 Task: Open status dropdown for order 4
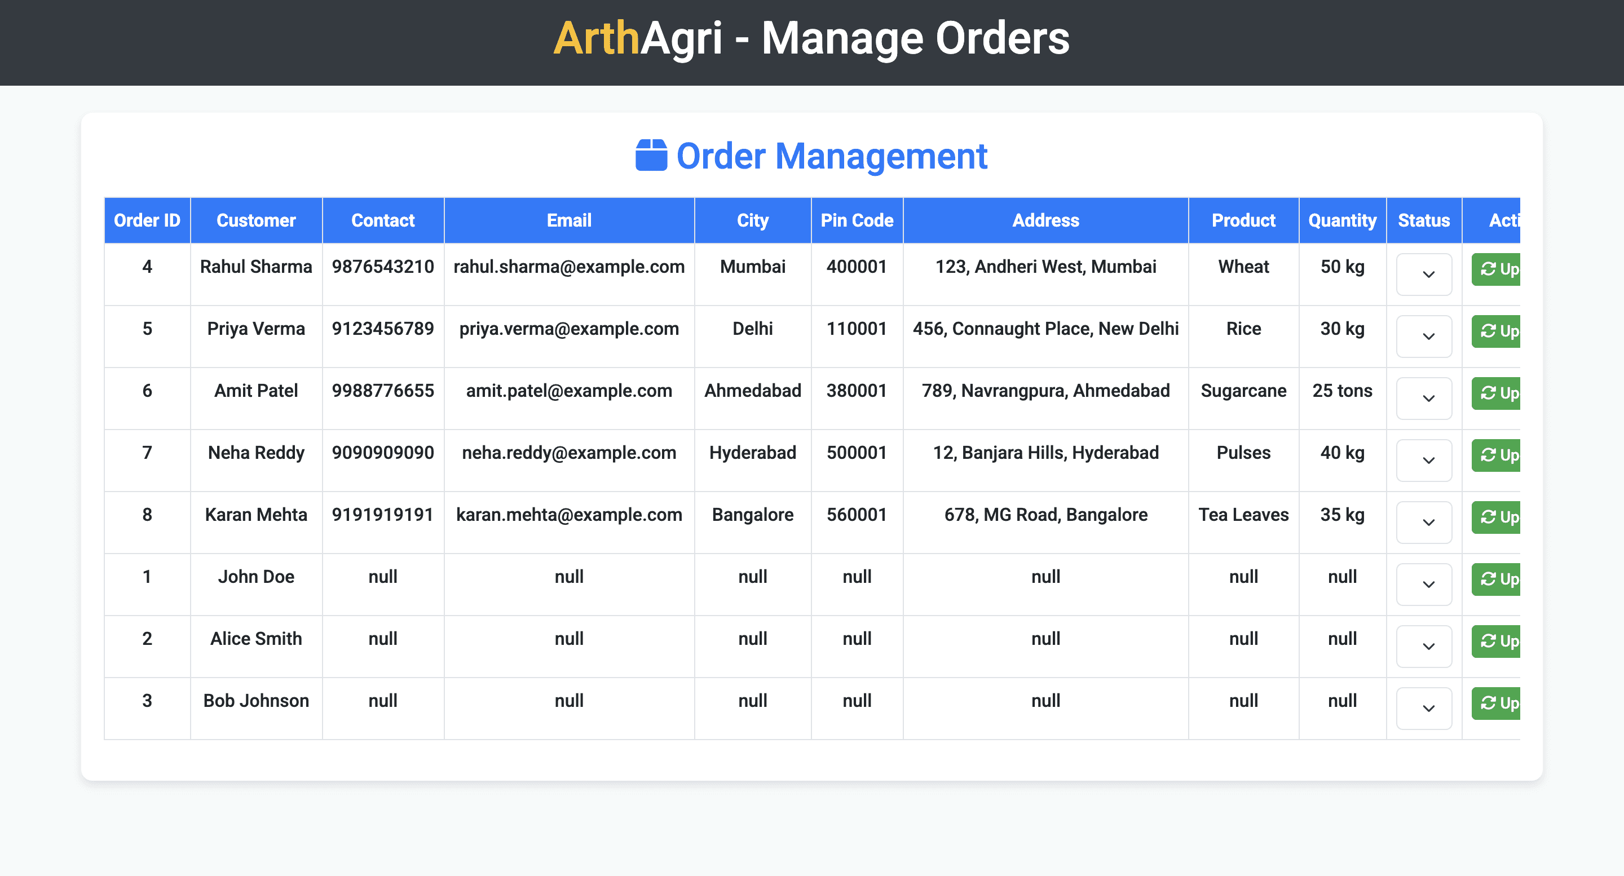pyautogui.click(x=1423, y=274)
